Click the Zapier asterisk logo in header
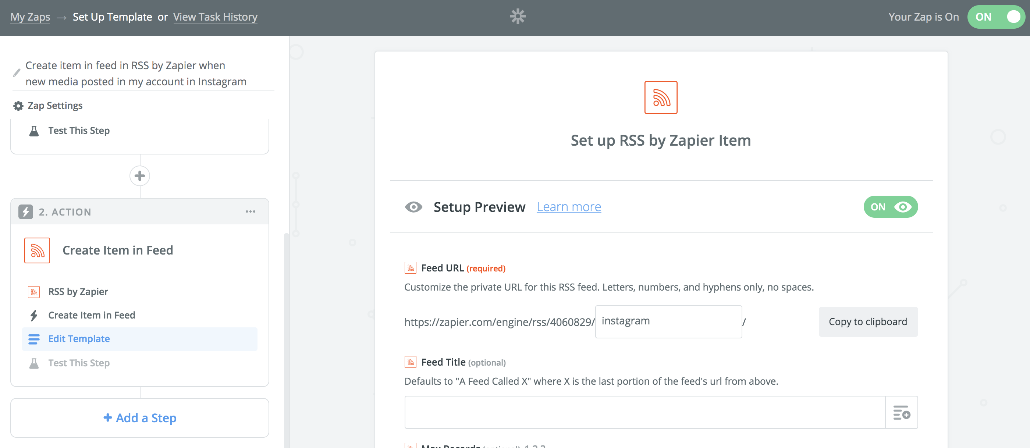Screen dimensions: 1030x448 [518, 17]
